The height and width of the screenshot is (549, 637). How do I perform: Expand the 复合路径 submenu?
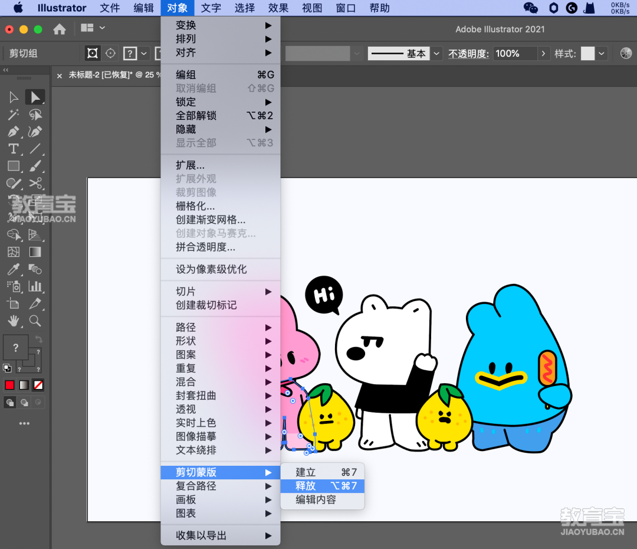(x=221, y=486)
